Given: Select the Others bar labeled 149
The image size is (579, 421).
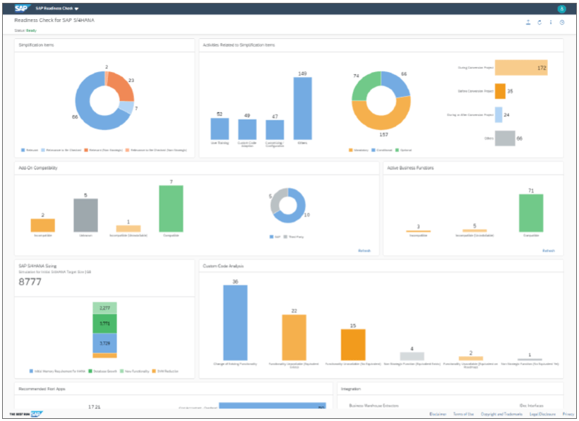Looking at the screenshot, I should coord(302,109).
